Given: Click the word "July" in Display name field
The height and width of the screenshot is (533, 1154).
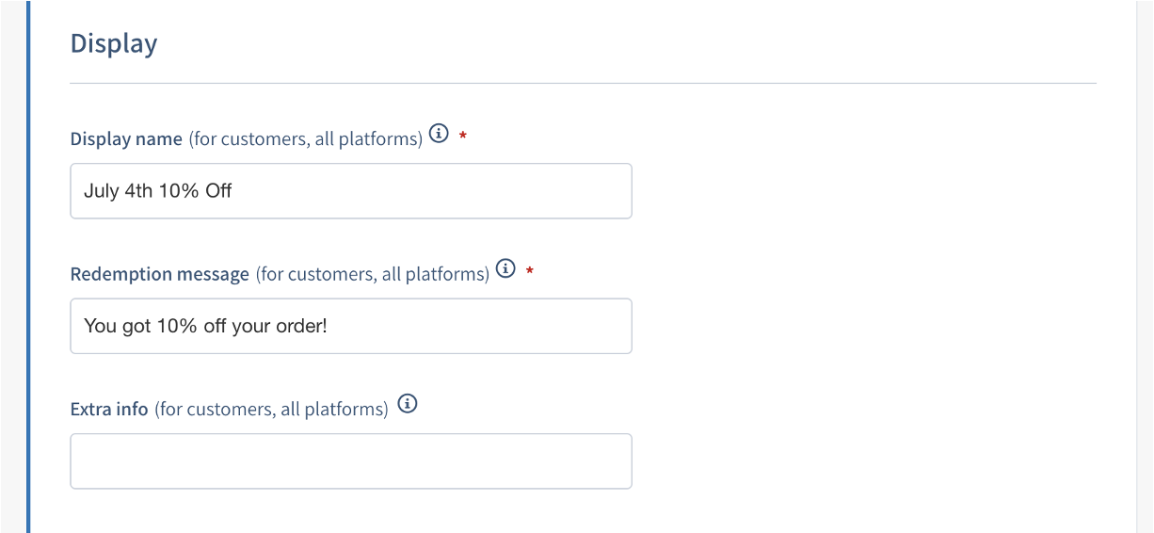Looking at the screenshot, I should pos(102,191).
